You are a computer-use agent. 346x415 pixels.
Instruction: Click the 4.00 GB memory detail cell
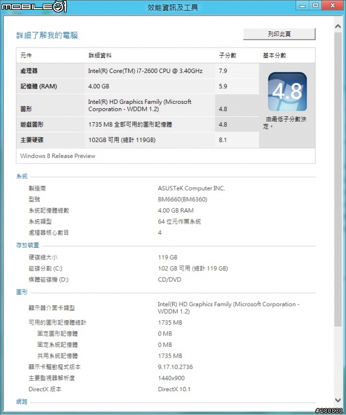pos(99,86)
